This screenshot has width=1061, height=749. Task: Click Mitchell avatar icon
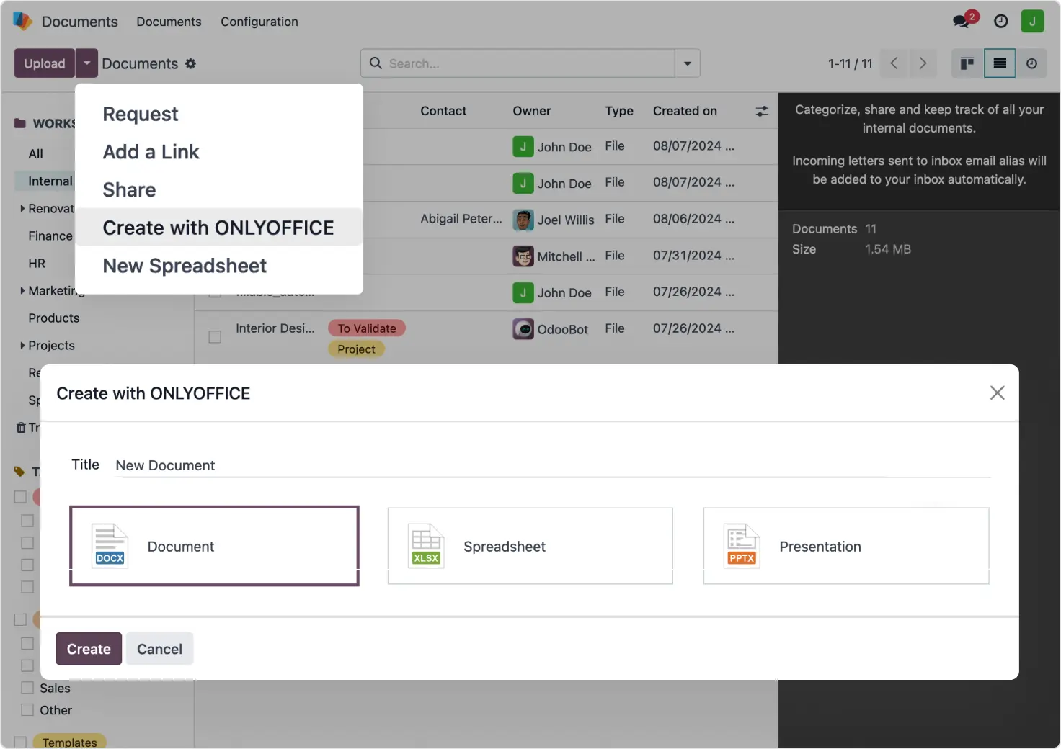[x=523, y=256]
